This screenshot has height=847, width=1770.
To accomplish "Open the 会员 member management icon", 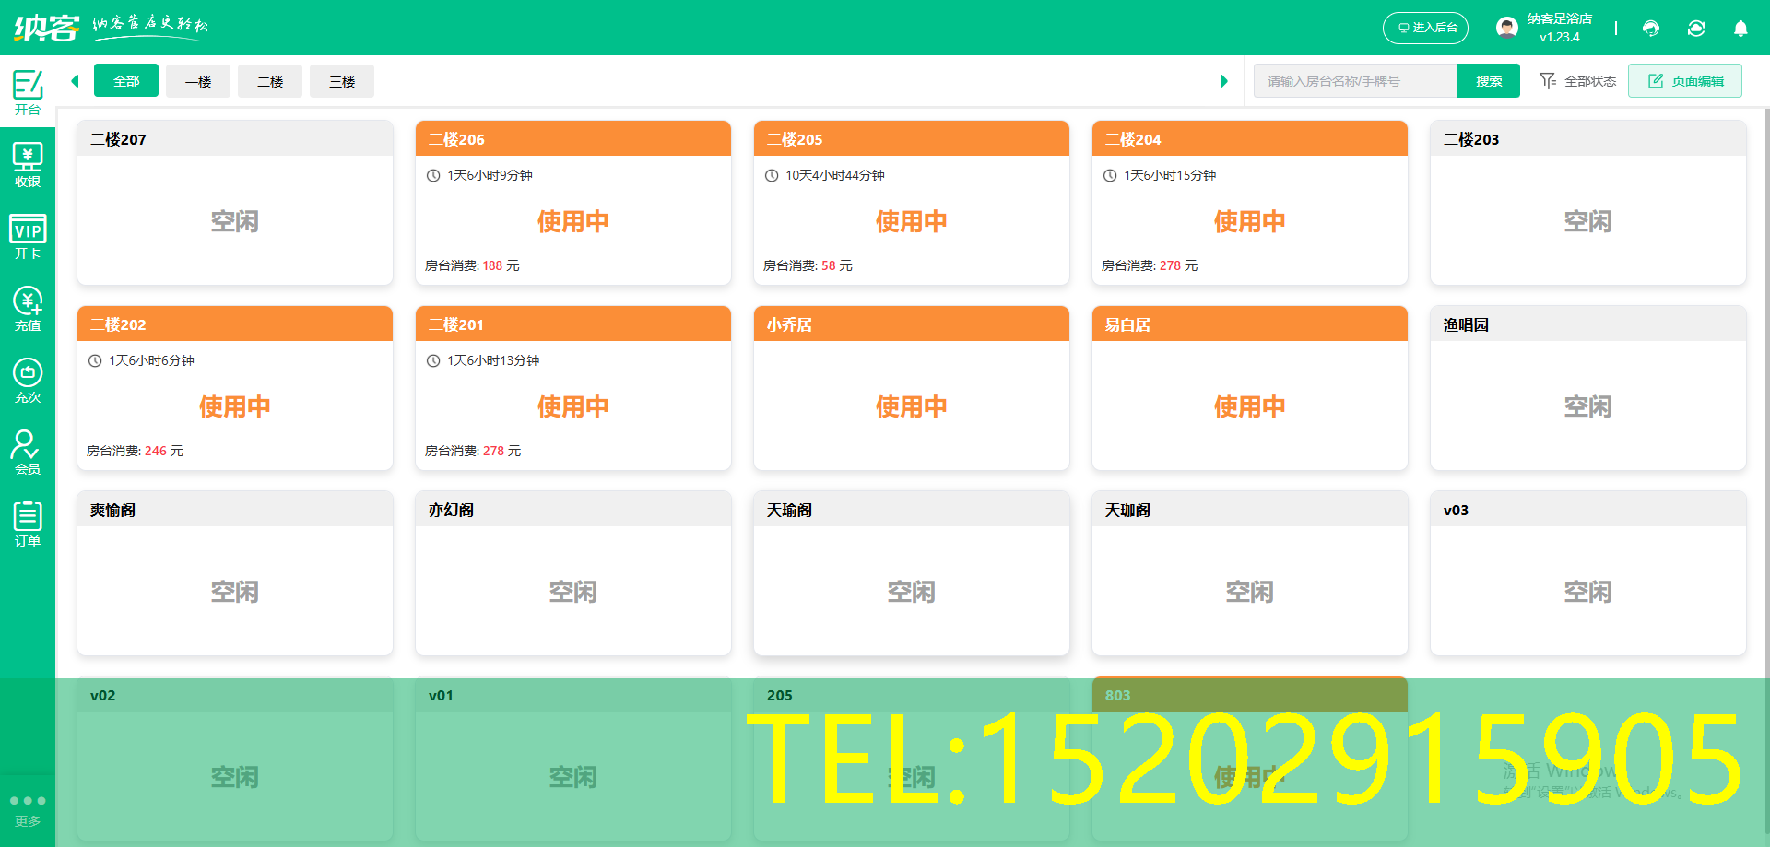I will (28, 452).
